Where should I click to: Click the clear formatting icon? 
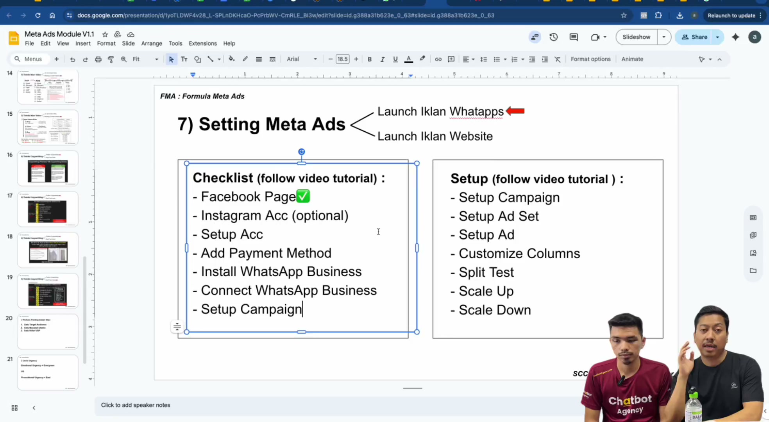[558, 59]
